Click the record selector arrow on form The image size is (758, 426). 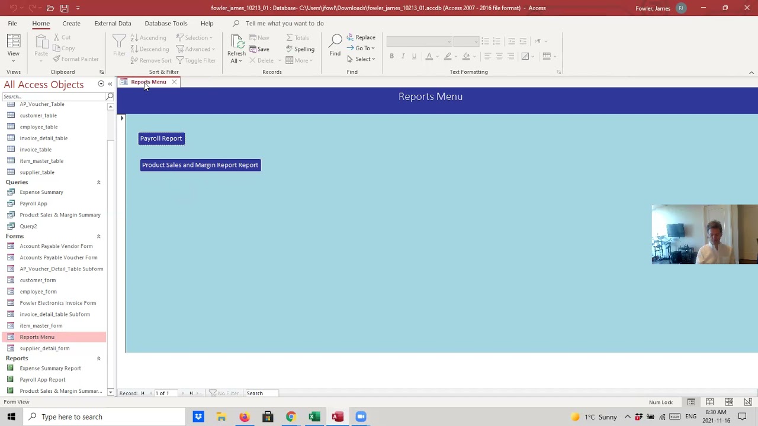122,118
